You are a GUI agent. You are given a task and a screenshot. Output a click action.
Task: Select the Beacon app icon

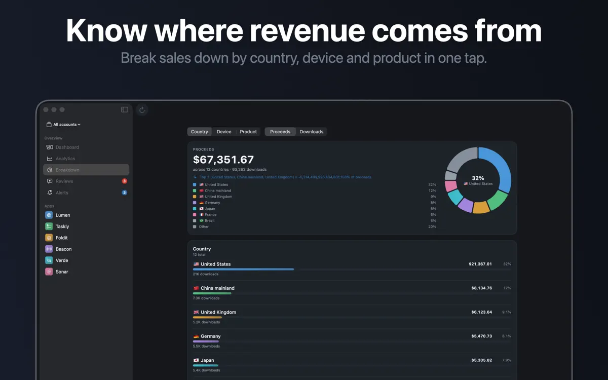49,249
